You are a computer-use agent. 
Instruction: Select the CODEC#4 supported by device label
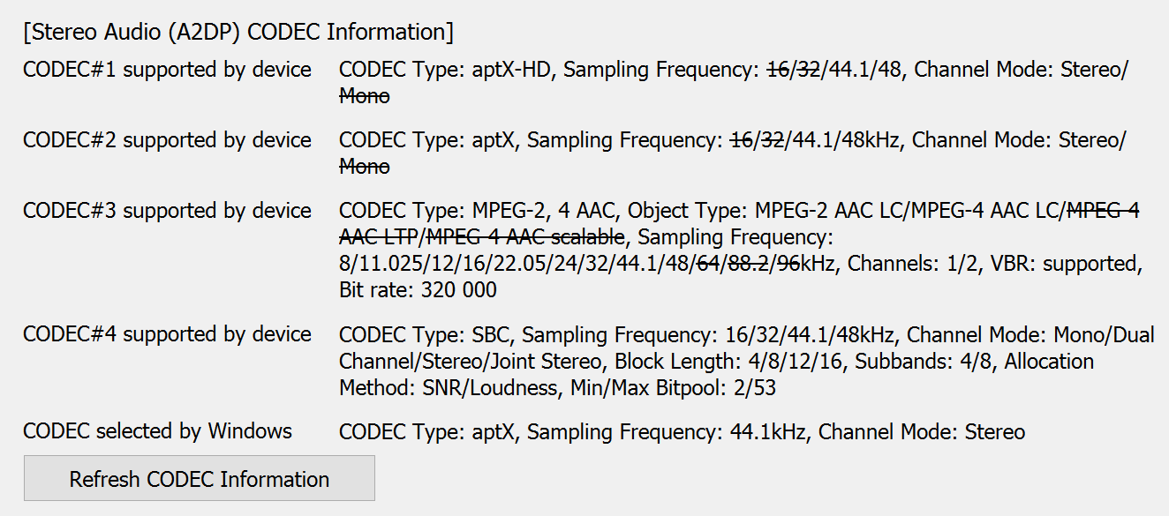click(167, 334)
